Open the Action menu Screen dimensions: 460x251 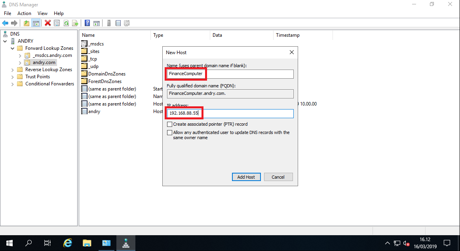[x=24, y=13]
